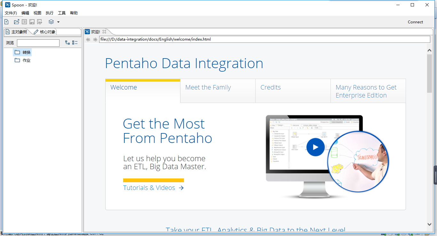Click the 转换 folder icon
Image resolution: width=437 pixels, height=236 pixels.
click(x=17, y=52)
